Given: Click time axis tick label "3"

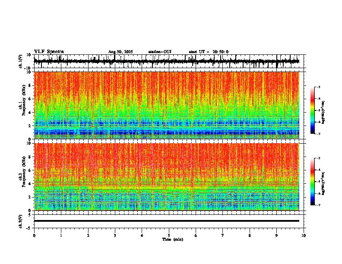Looking at the screenshot, I should coord(115,236).
